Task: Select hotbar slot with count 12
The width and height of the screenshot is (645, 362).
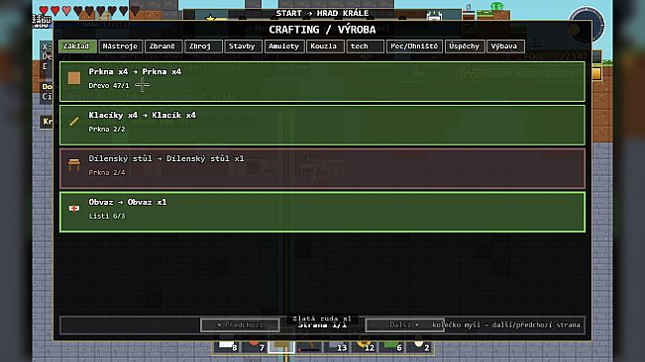Action: coord(364,347)
